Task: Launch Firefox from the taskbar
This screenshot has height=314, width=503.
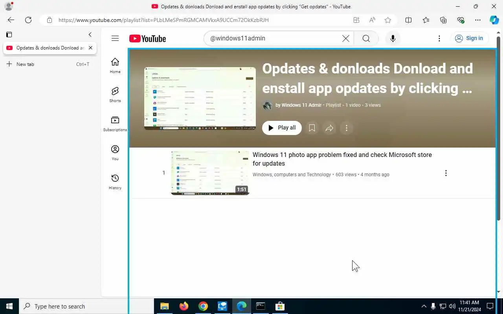Action: (184, 306)
